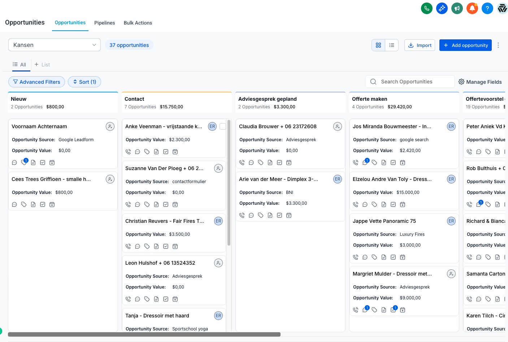
Task: Send a message to Suzanne Van Der Ploeg
Action: pyautogui.click(x=138, y=204)
